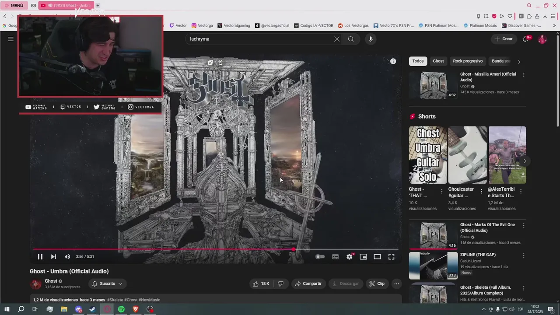Click the Crear create button
Screen dimensions: 560x315
(x=504, y=39)
